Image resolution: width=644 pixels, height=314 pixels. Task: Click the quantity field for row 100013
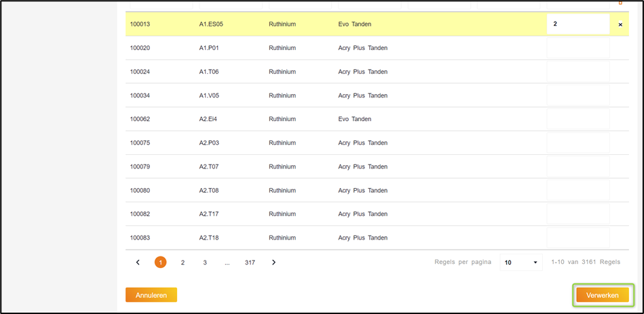[577, 24]
